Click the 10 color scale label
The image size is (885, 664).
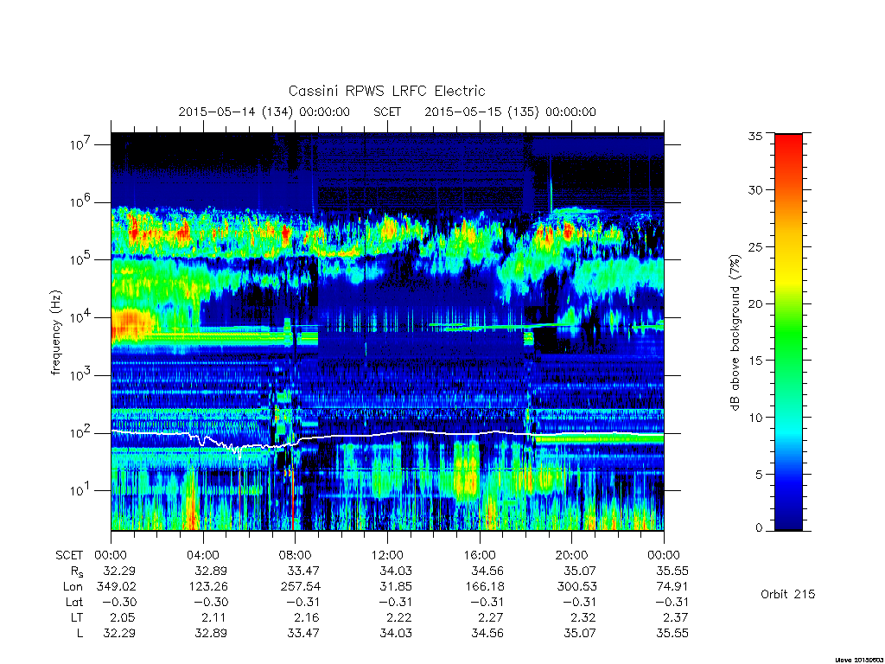[754, 418]
